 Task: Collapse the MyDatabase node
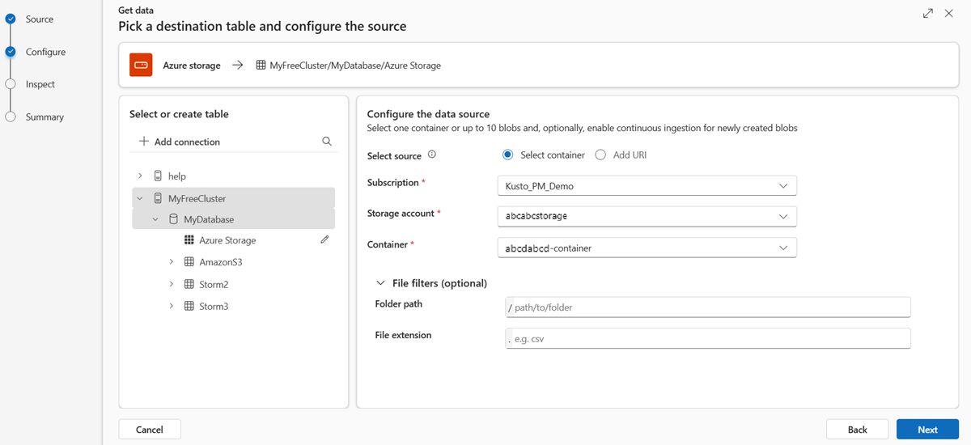(155, 219)
